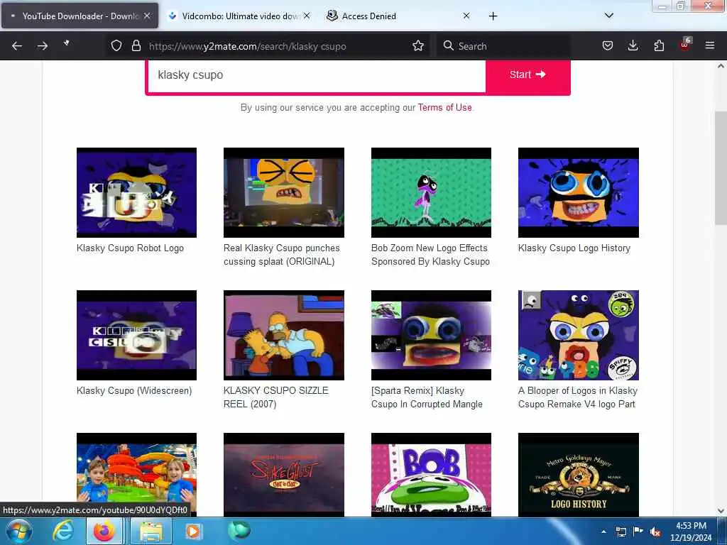This screenshot has width=727, height=545.
Task: Click the page reload/stop icon
Action: [66, 43]
